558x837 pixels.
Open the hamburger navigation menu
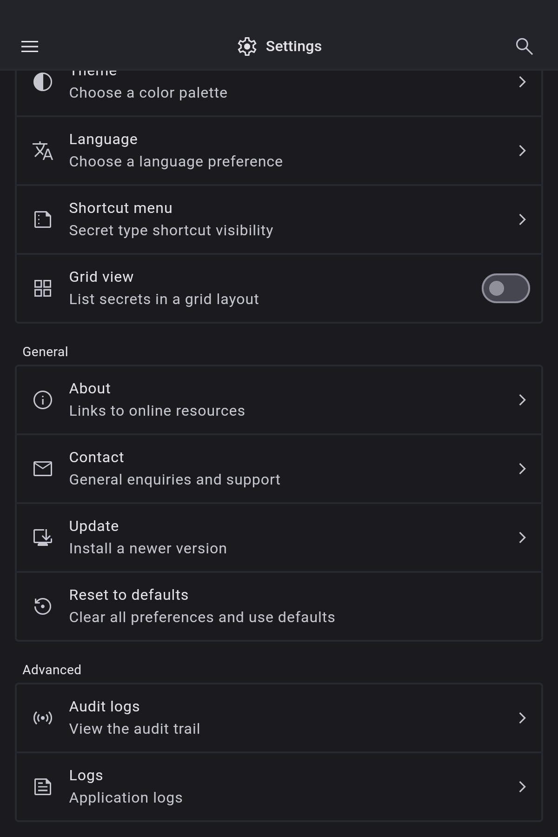tap(30, 46)
